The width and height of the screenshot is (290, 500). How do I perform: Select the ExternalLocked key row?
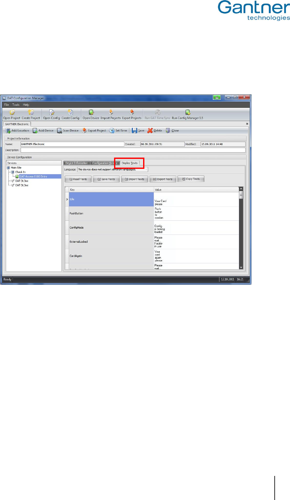pyautogui.click(x=111, y=242)
